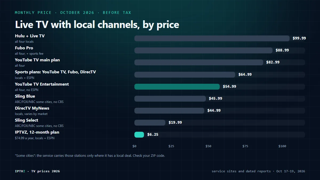This screenshot has width=320, height=180.
Task: Click the $0 axis tick label
Action: pyautogui.click(x=134, y=146)
